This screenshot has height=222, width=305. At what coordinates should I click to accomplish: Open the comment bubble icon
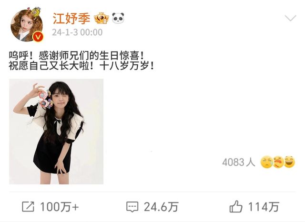(x=132, y=207)
